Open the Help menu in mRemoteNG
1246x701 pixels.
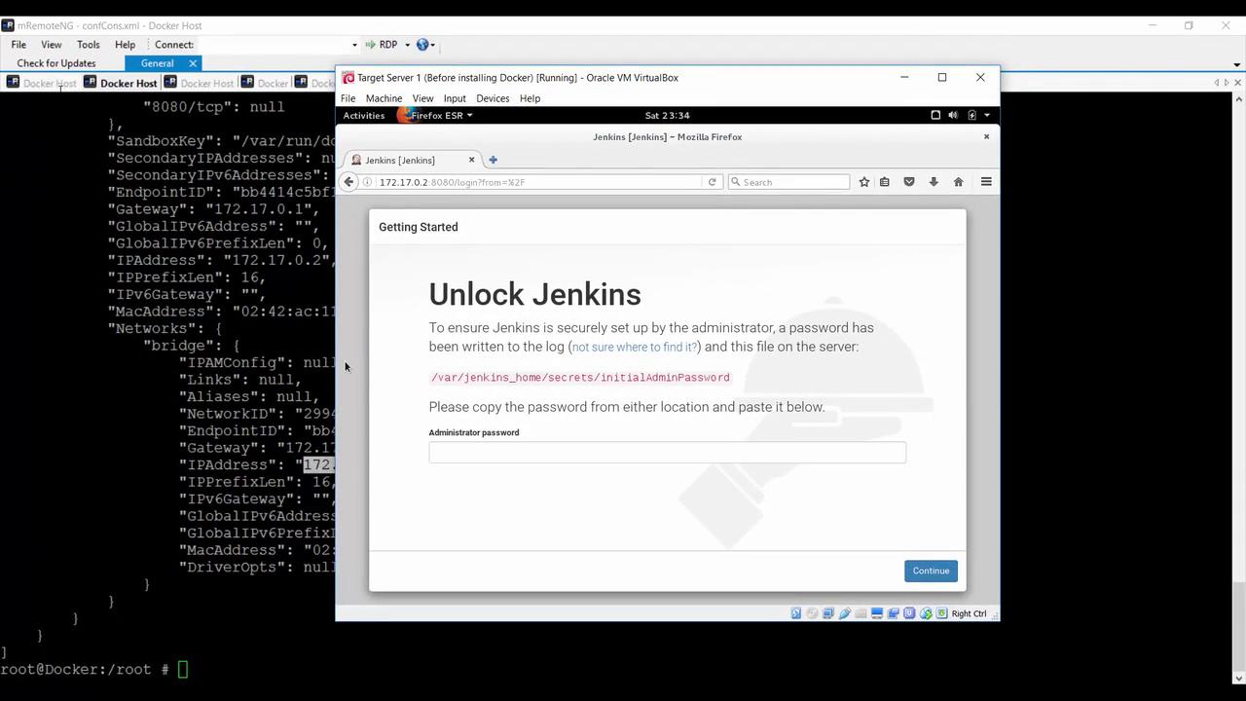click(x=125, y=45)
